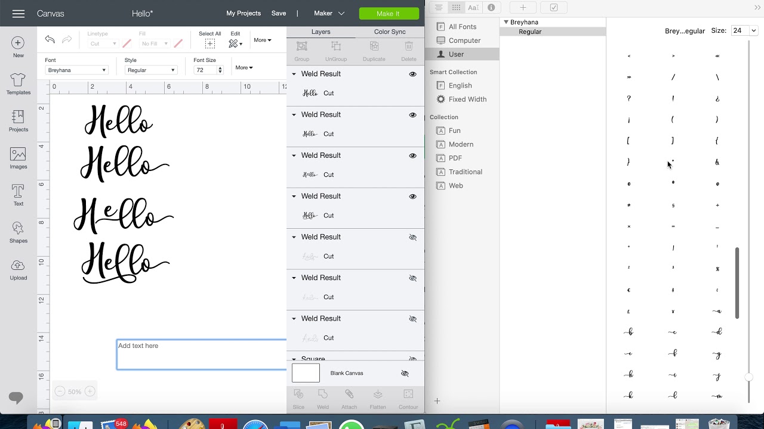Hide the fourth Weld Result layer

(412, 196)
